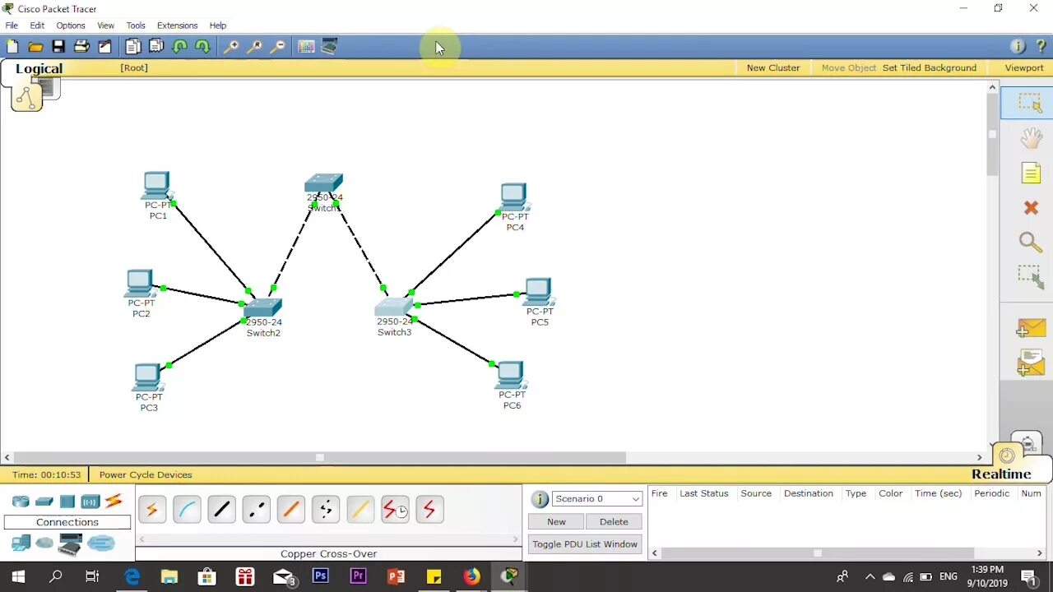Viewport: 1053px width, 592px height.
Task: Redo the action with green arrow
Action: click(202, 47)
